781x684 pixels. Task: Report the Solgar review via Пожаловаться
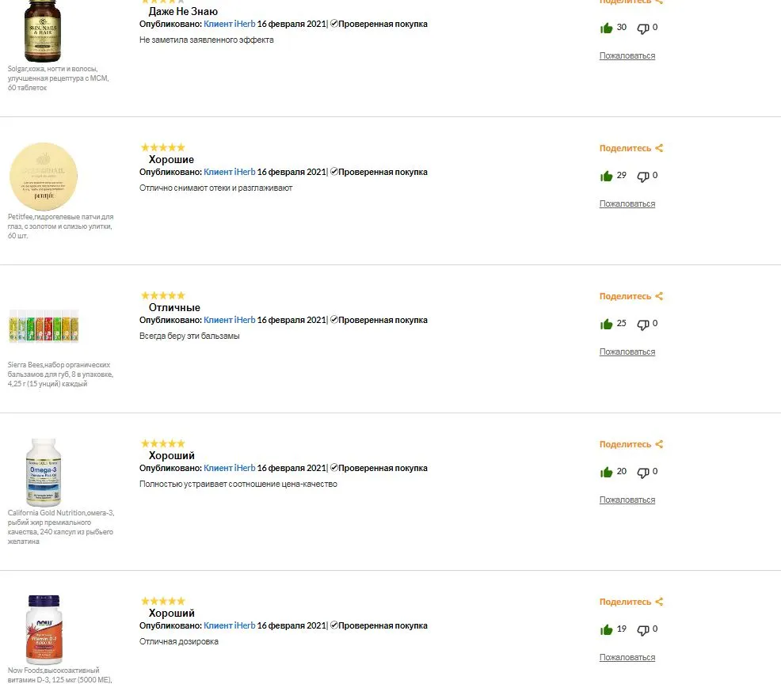[627, 55]
